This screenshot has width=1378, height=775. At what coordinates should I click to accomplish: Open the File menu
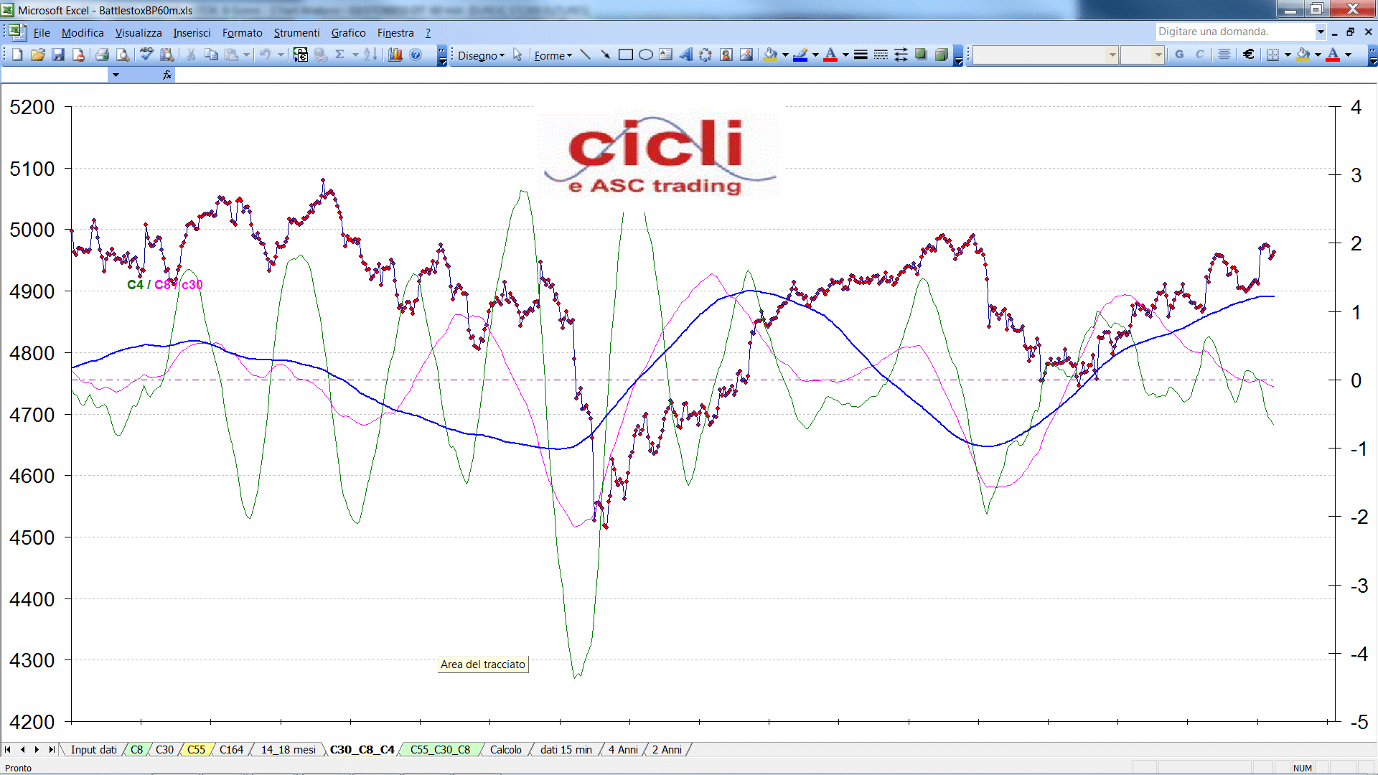coord(42,33)
